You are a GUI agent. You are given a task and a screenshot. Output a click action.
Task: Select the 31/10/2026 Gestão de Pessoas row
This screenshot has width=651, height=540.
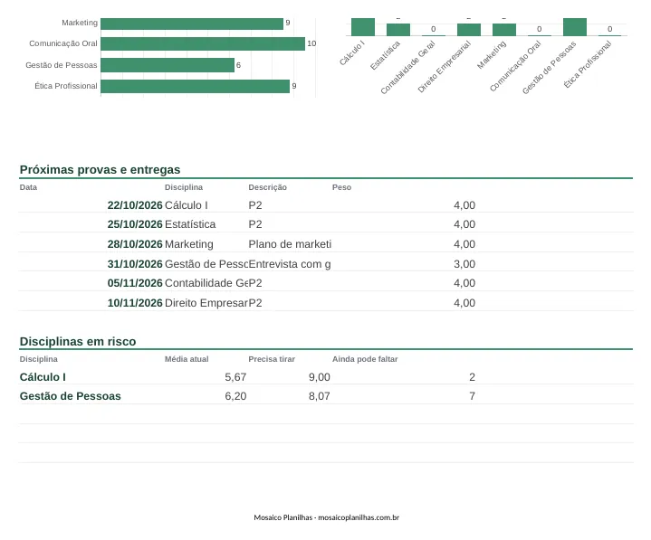pos(326,264)
